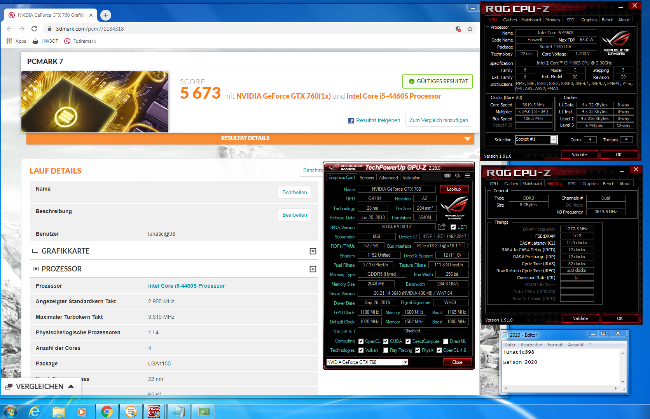Collapse the PROZESSOR section
Image resolution: width=650 pixels, height=419 pixels.
[313, 269]
